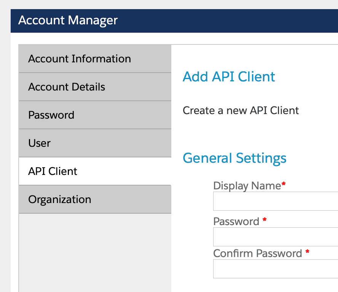This screenshot has height=292, width=338.
Task: Open the Organization tab
Action: click(x=60, y=200)
